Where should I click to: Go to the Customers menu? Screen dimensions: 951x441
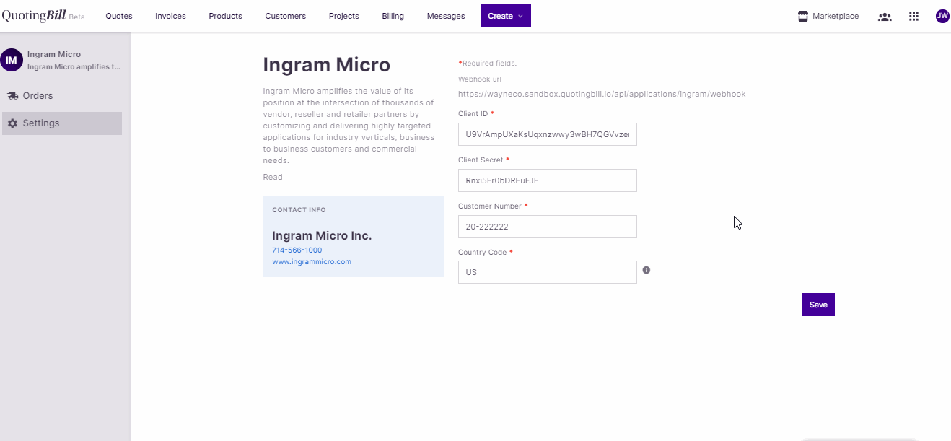click(x=285, y=16)
